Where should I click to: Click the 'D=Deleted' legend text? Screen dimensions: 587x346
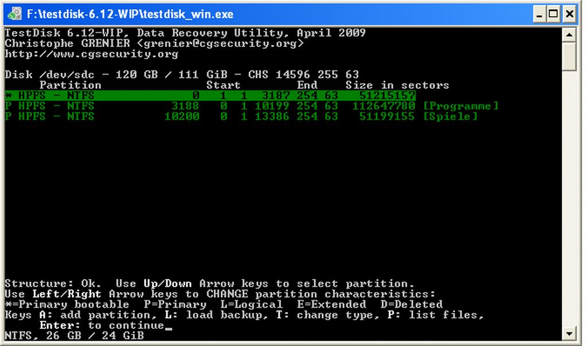coord(412,305)
